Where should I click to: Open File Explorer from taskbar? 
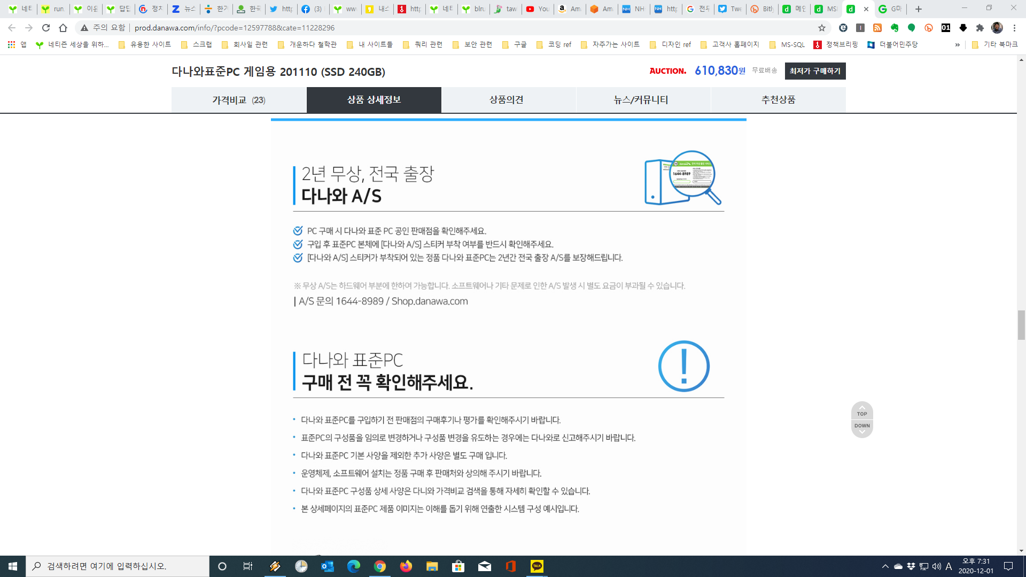click(x=432, y=566)
